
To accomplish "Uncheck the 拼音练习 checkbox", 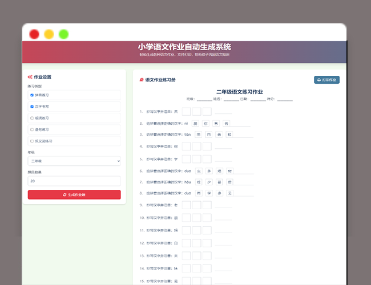I will (x=32, y=95).
